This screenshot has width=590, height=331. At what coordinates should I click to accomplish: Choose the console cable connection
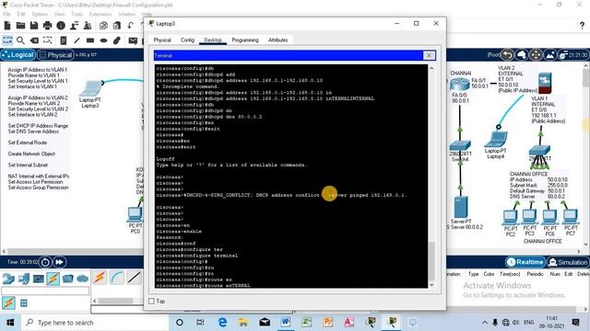pos(117,278)
